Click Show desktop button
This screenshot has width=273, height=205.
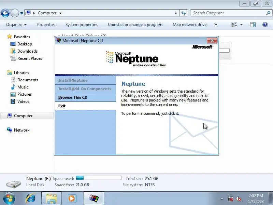coord(271,199)
